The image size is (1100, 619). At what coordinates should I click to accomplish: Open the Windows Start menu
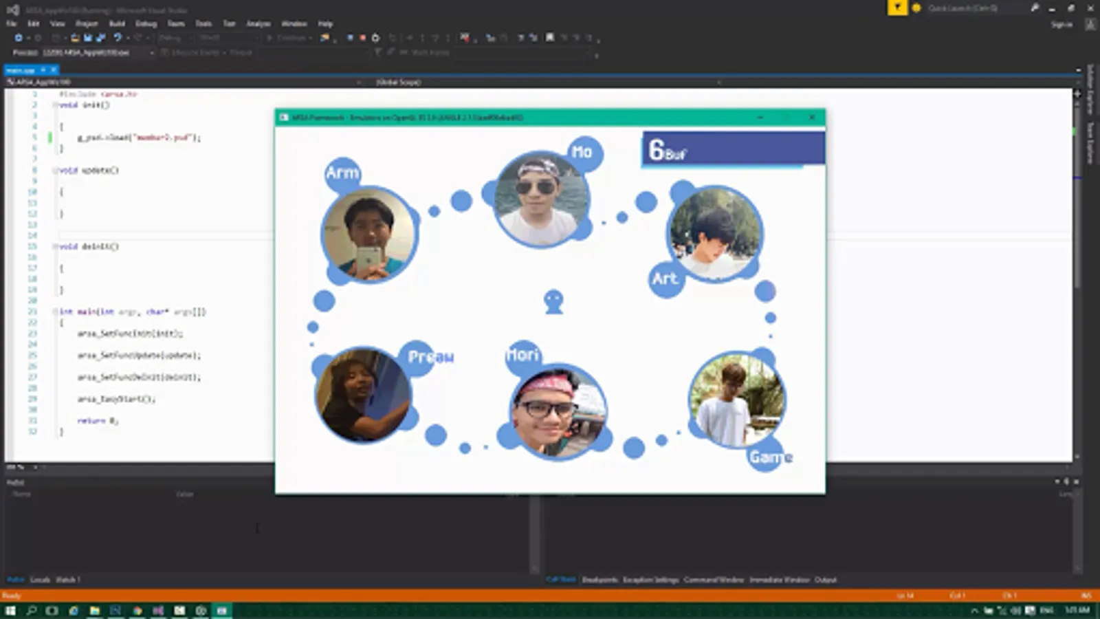pos(10,611)
